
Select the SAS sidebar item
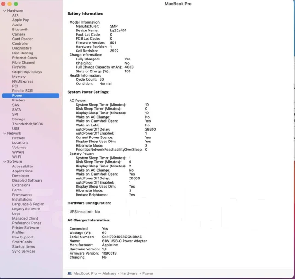(x=15, y=105)
